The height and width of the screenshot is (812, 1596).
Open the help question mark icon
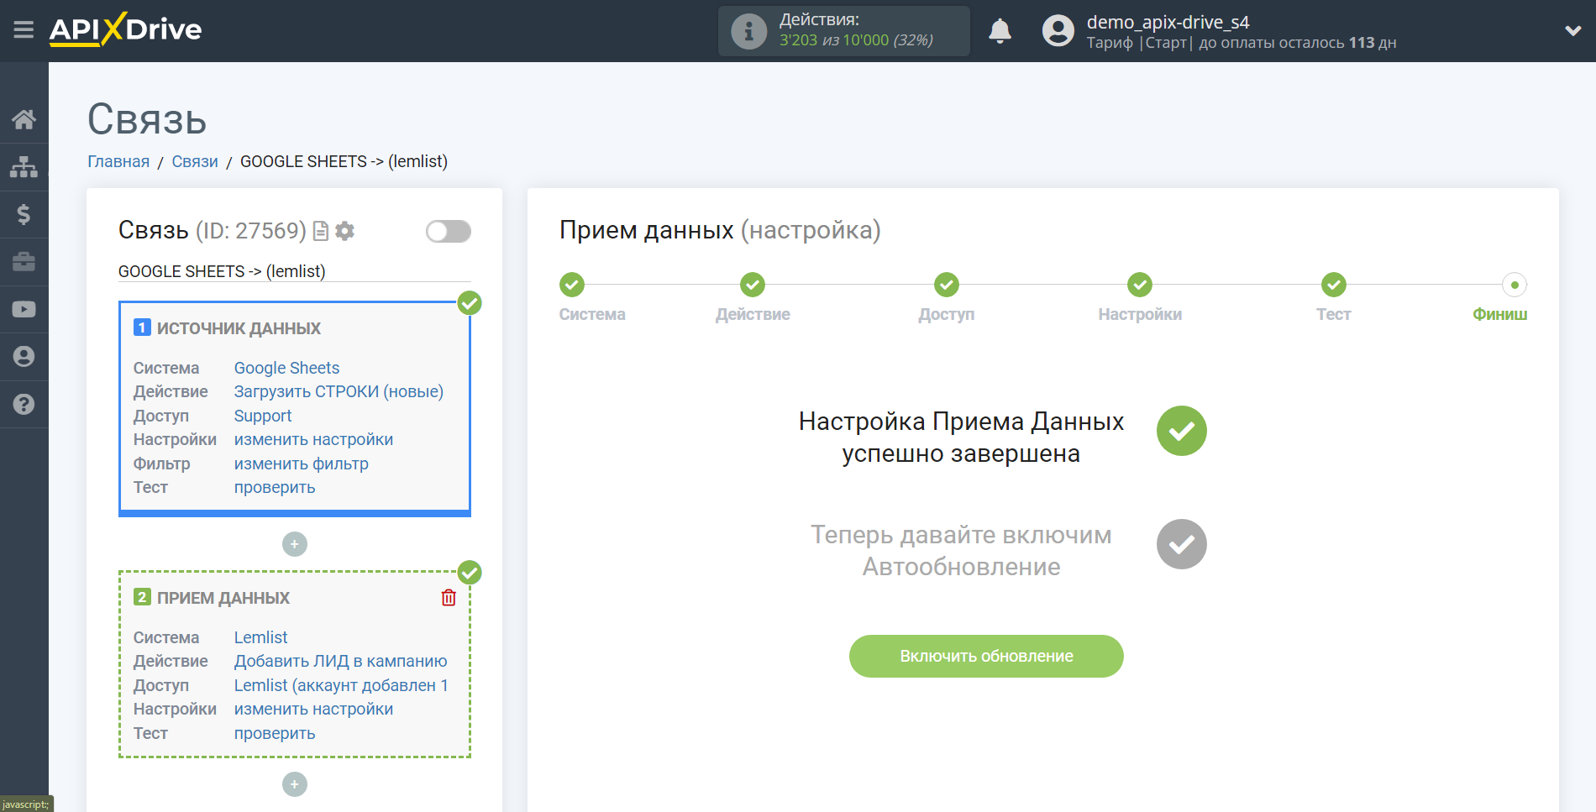[24, 404]
